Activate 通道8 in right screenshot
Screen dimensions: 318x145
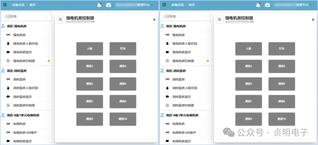tap(282, 101)
